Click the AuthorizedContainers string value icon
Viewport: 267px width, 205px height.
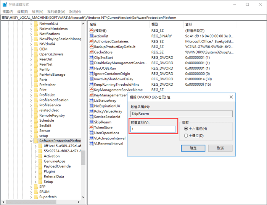pyautogui.click(x=91, y=41)
